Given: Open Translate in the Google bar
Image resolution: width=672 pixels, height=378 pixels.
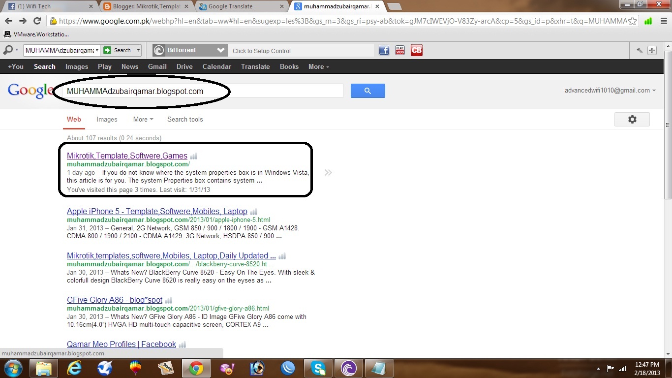Looking at the screenshot, I should (255, 66).
